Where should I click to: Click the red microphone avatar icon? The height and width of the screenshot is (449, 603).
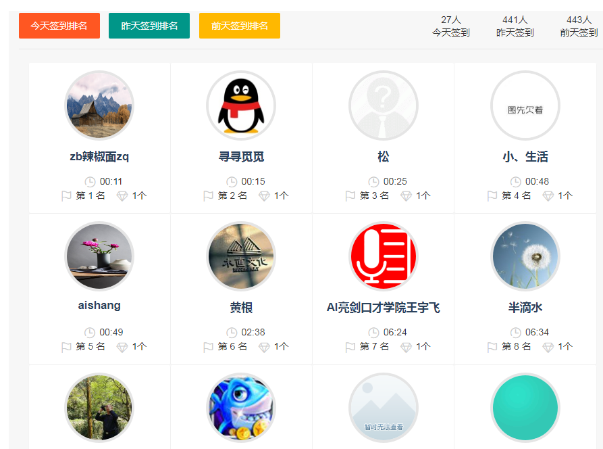[x=383, y=257]
